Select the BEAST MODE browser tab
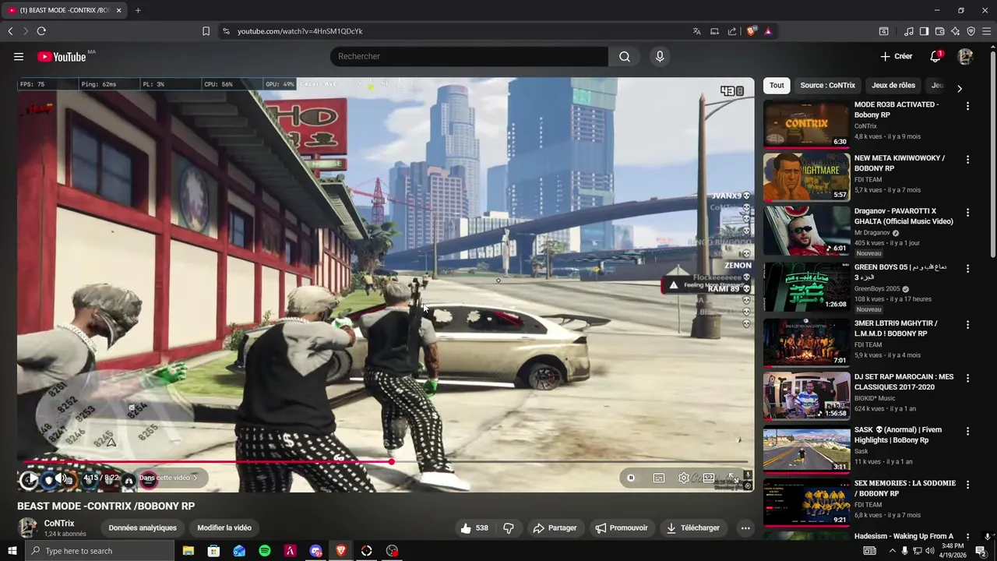 pos(64,10)
